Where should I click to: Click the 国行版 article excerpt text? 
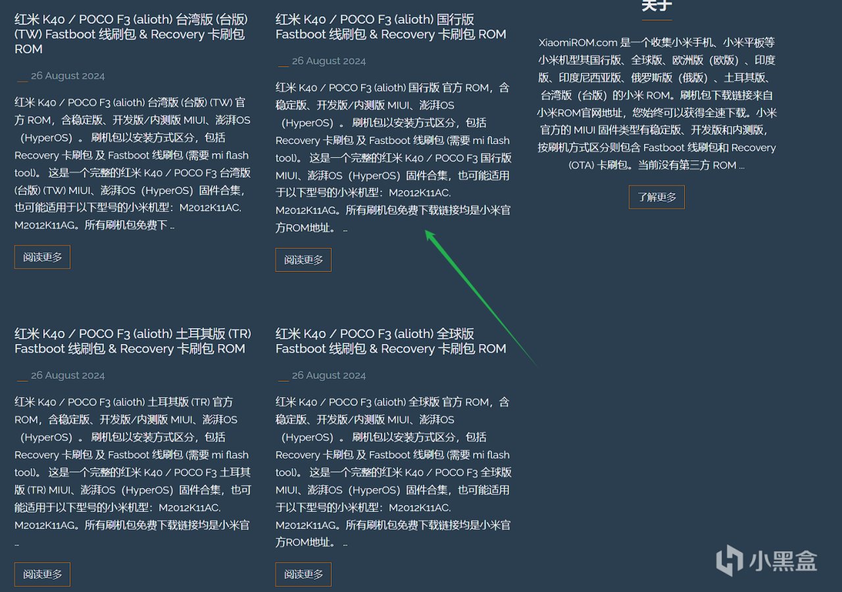coord(393,158)
